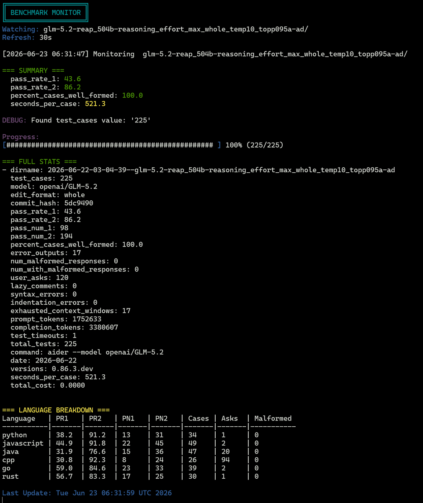Click the Watching directory path
This screenshot has height=503, width=423.
(x=176, y=29)
